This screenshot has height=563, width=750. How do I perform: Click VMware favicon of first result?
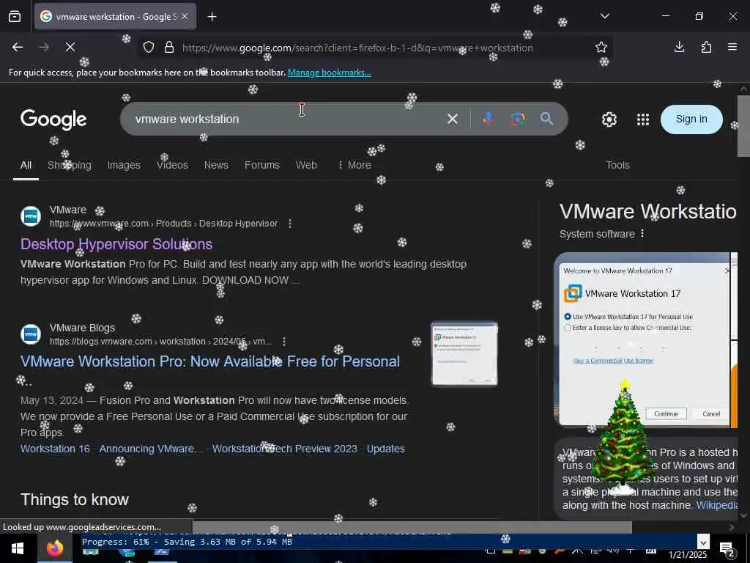(31, 216)
